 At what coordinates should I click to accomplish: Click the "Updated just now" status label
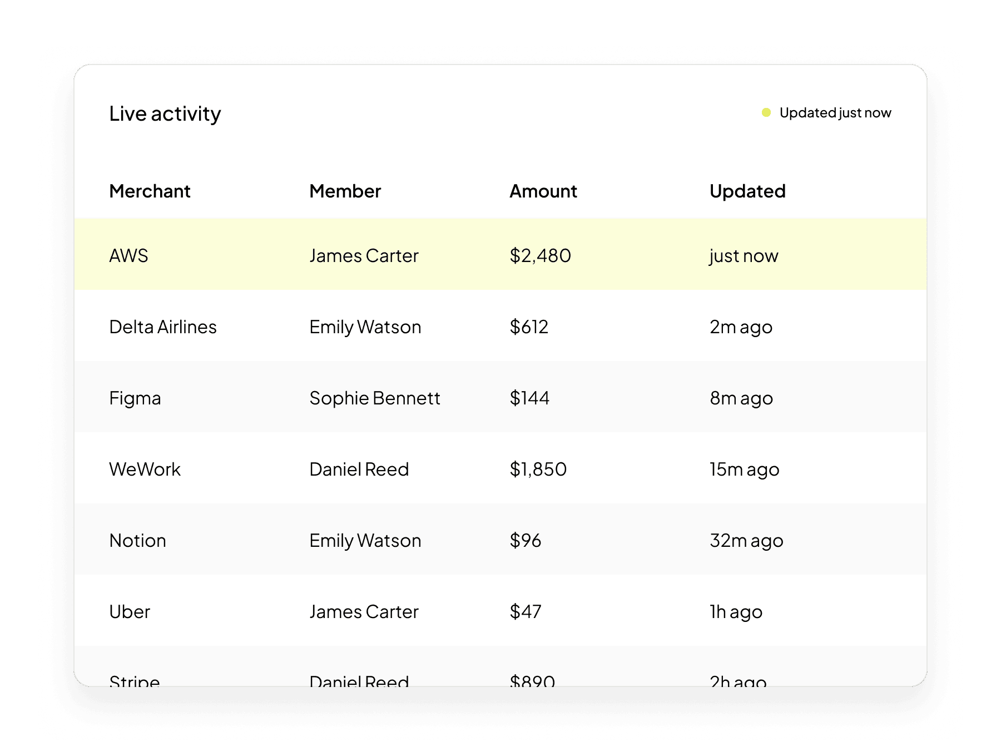[x=835, y=113]
